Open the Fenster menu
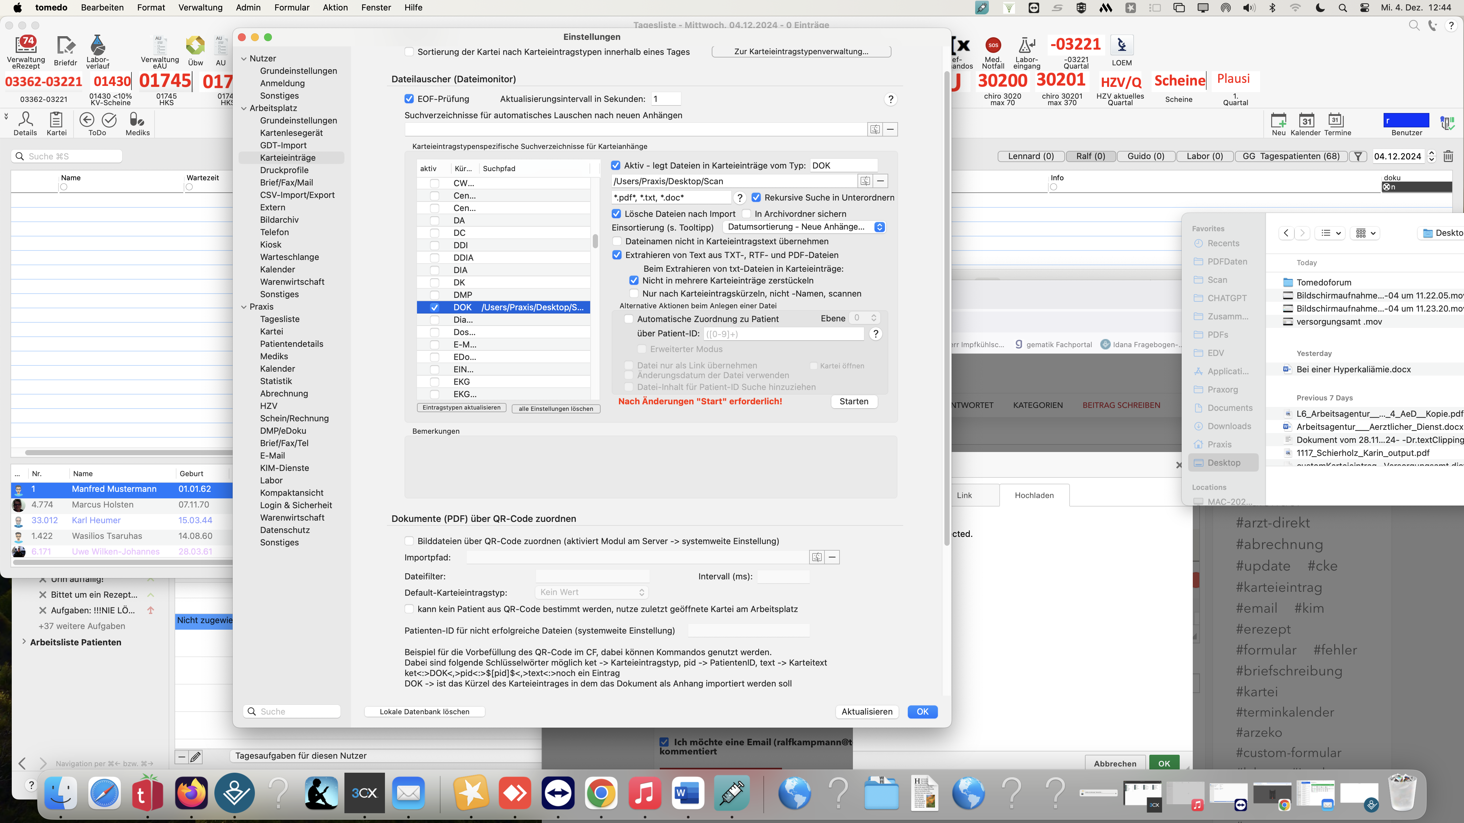 [376, 8]
